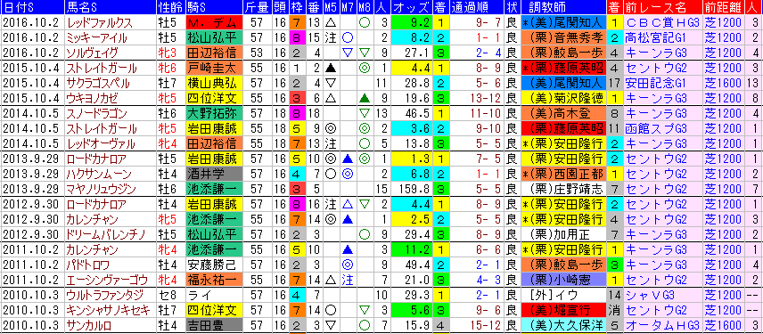Viewport: 763px width, 334px height.
Task: Click the 通過順 column header
Action: (477, 8)
